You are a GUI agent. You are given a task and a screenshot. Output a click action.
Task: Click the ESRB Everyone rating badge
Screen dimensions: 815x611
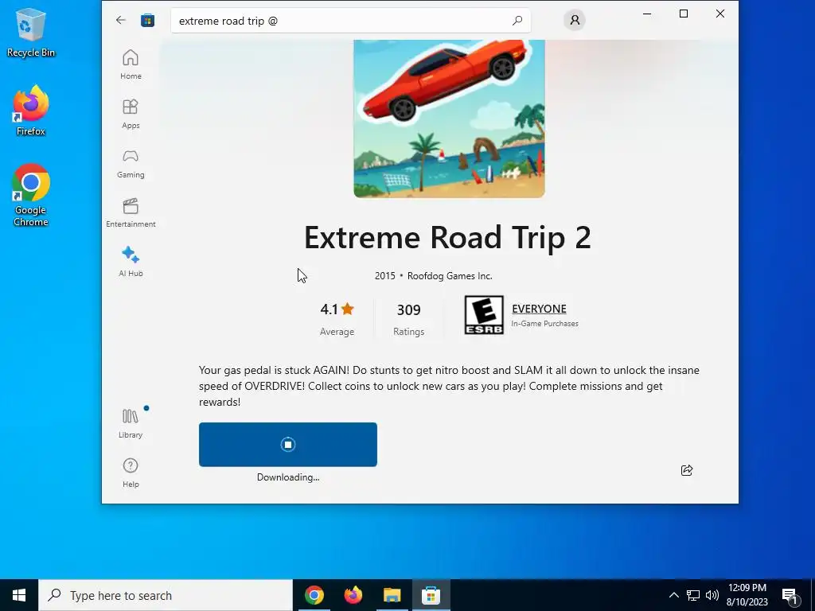pyautogui.click(x=484, y=315)
